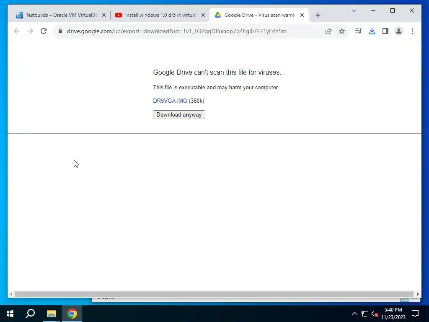Show Chrome side panel
This screenshot has width=429, height=322.
(385, 31)
